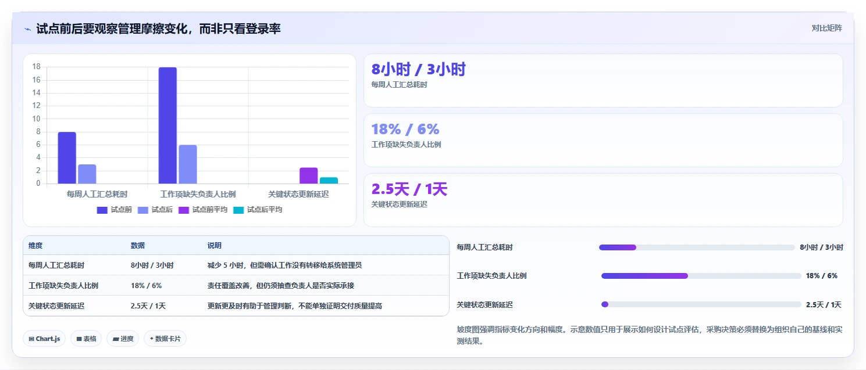866x370 pixels.
Task: Click the page title 试点前后要观察管理摩擦变化
Action: (x=158, y=28)
